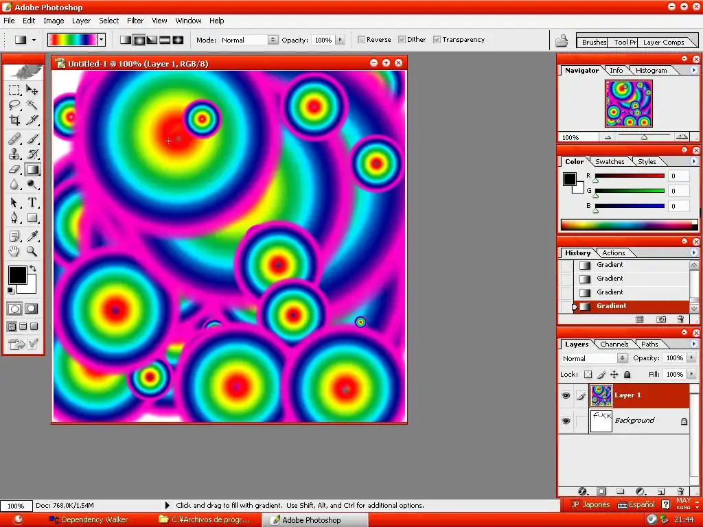Choose Reflected Gradient style
This screenshot has width=703, height=527.
[165, 40]
